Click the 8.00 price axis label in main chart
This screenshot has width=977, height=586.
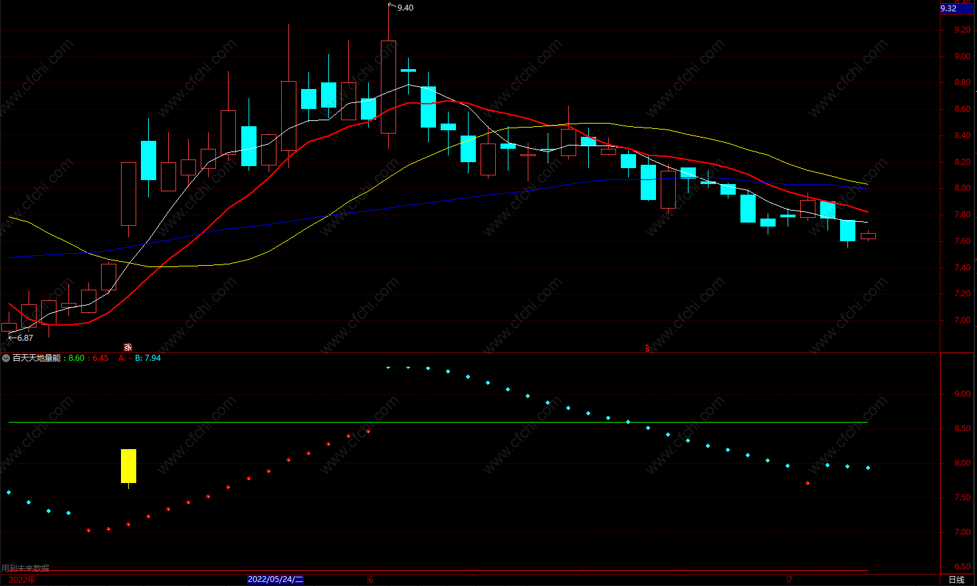coord(962,188)
